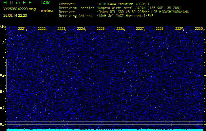The width and height of the screenshot is (206, 131).
Task: Click the 'Receiving Location' label
Action: (77, 8)
